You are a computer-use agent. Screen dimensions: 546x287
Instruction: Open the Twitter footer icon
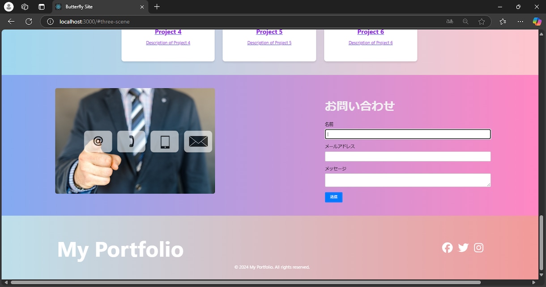[x=463, y=248]
